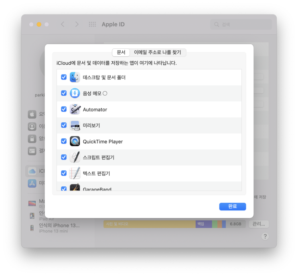The image size is (298, 276).
Task: Show all preferences grid icon
Action: tap(92, 24)
